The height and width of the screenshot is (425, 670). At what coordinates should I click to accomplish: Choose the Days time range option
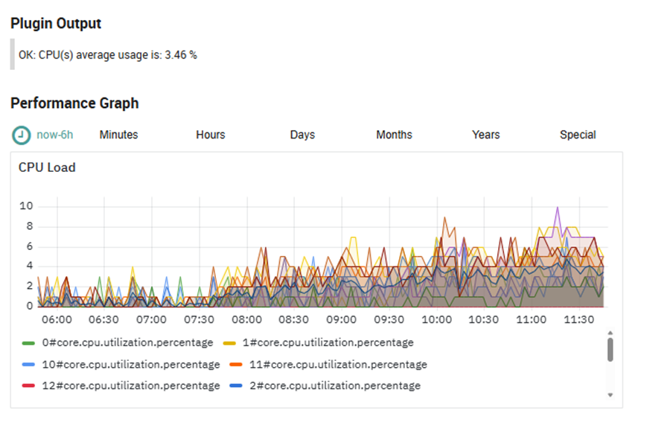302,135
